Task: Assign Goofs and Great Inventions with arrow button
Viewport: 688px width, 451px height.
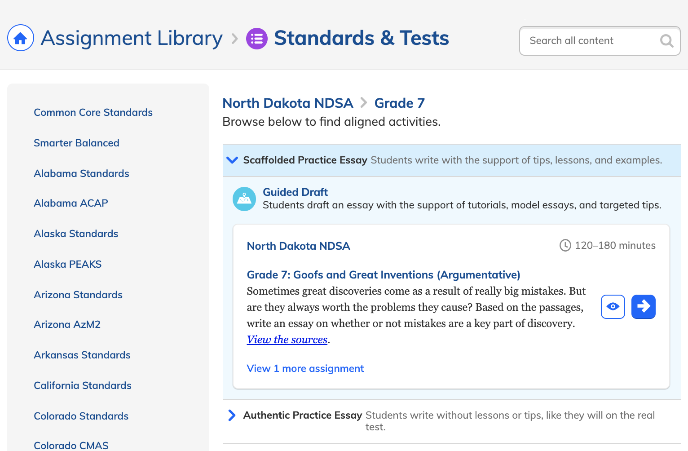Action: click(644, 306)
